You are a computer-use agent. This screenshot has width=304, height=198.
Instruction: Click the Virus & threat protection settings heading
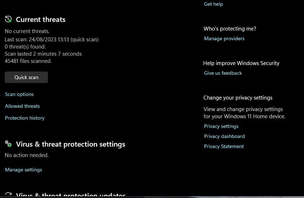tap(71, 144)
